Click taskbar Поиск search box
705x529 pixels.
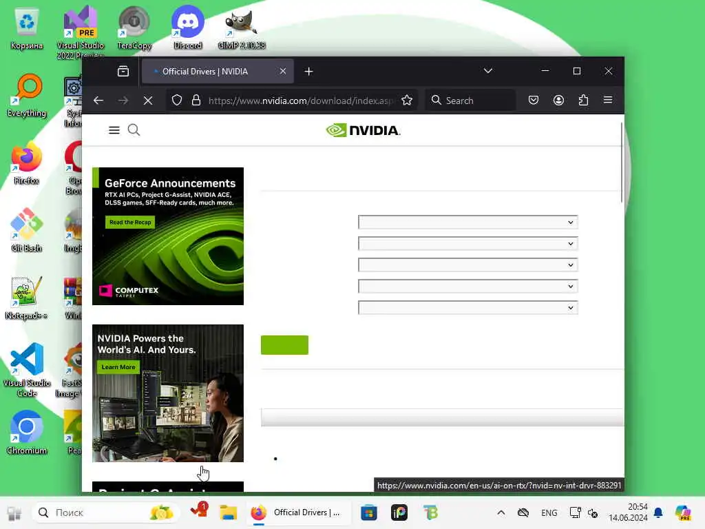tap(105, 512)
